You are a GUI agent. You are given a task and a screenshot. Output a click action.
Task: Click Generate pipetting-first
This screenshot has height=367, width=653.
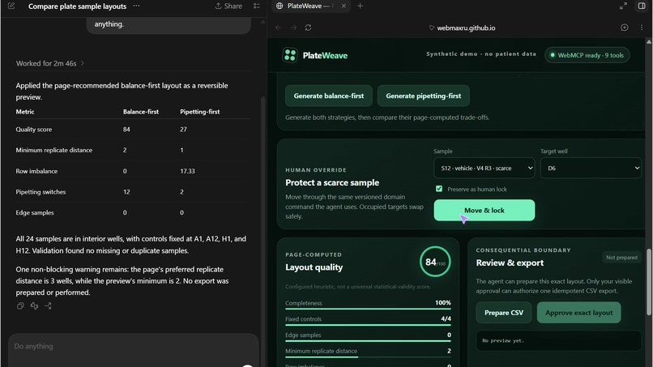pyautogui.click(x=423, y=96)
